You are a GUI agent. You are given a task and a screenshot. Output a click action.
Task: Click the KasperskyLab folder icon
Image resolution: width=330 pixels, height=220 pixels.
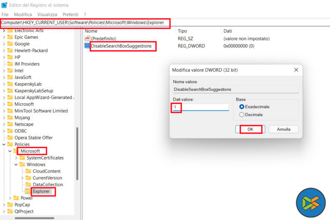(10, 84)
